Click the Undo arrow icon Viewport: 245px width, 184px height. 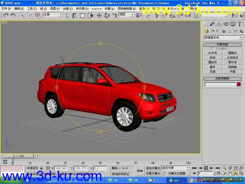[x=6, y=15]
